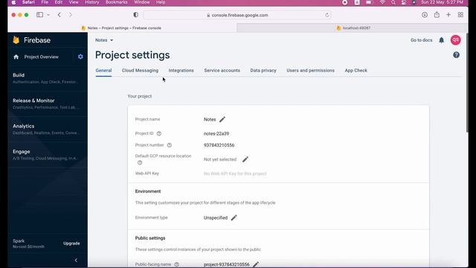Show Public-facing name help icon

(177, 264)
